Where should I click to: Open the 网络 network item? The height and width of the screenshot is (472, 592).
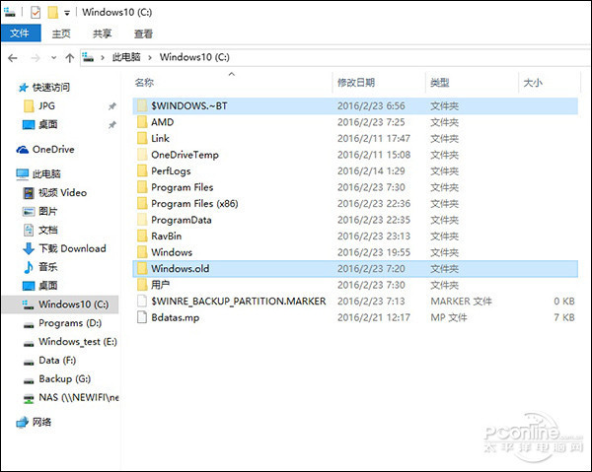[x=43, y=422]
